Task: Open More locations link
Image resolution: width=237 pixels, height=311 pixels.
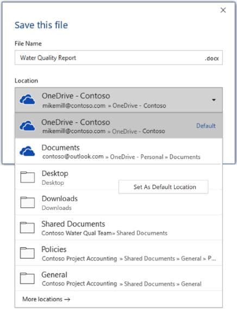Action: pyautogui.click(x=46, y=299)
